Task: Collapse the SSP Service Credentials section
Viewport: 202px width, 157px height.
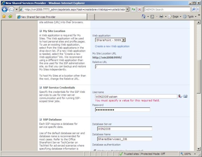Action: pyautogui.click(x=40, y=88)
